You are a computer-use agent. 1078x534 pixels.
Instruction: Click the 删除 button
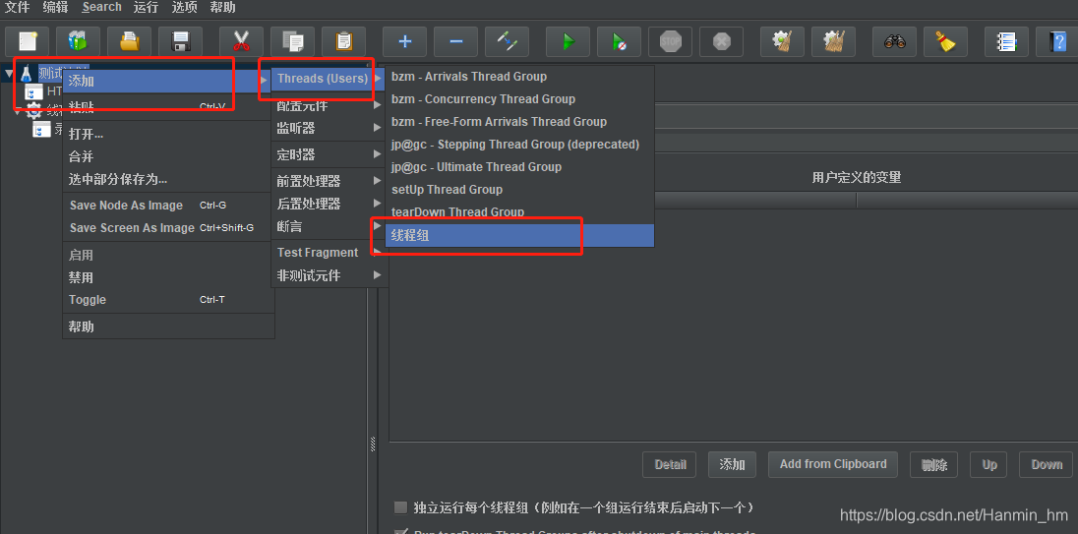coord(933,464)
